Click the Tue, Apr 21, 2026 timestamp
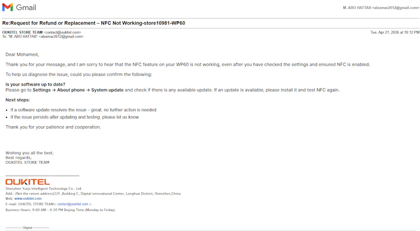This screenshot has height=231, width=420. click(395, 32)
